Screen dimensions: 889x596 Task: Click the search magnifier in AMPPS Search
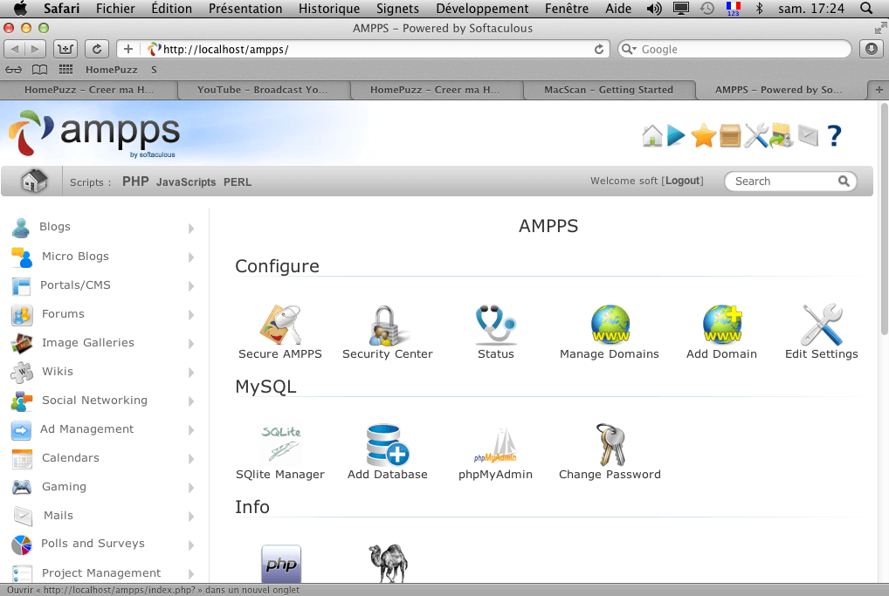point(844,182)
